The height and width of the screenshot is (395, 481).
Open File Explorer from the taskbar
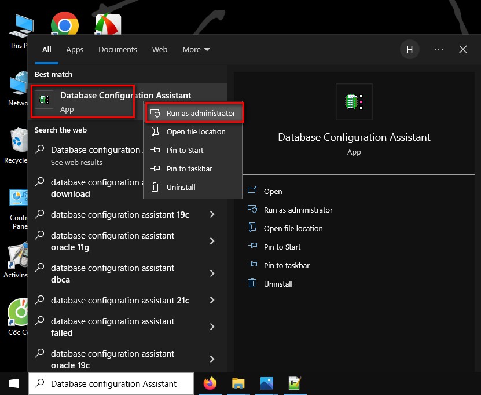pos(238,383)
